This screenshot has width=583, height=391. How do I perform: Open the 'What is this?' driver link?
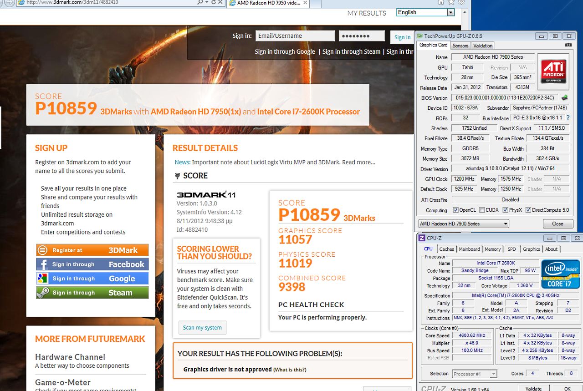pos(290,370)
